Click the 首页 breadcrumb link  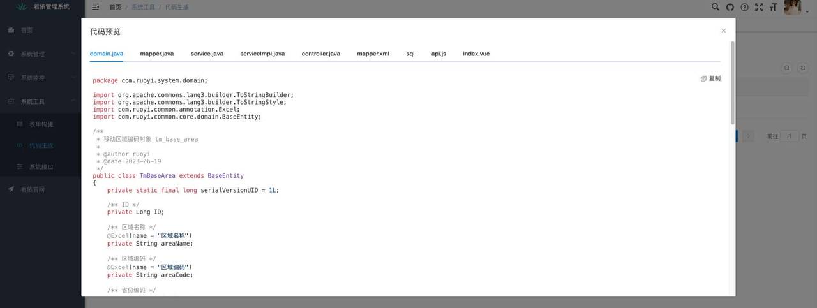(x=115, y=8)
